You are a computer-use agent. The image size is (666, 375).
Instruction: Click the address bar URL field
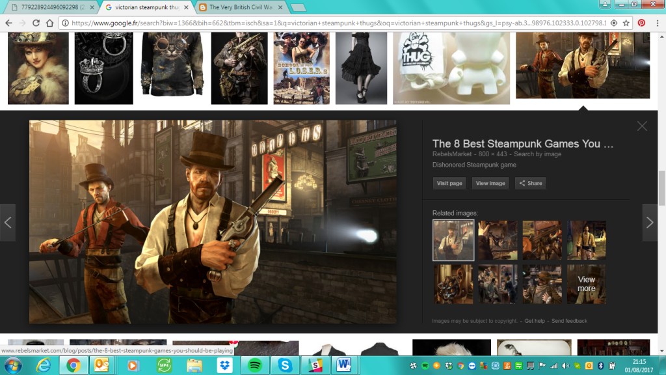tap(338, 23)
